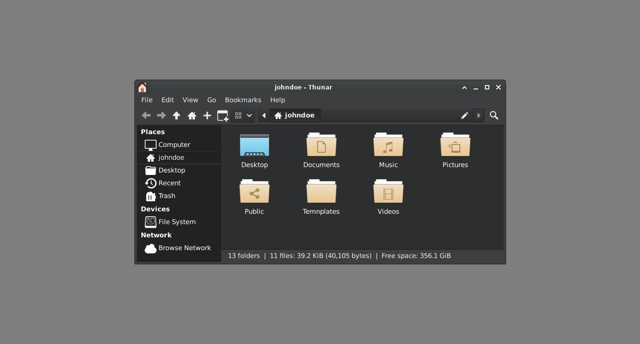The height and width of the screenshot is (344, 640).
Task: Click the home toolbar icon
Action: click(192, 115)
